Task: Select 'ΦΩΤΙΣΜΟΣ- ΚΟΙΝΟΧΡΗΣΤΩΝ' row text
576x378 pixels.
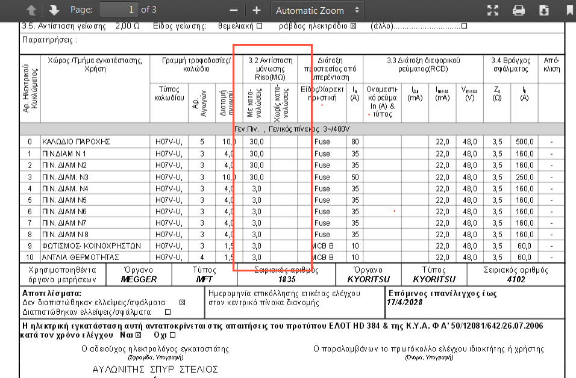Action: click(92, 246)
